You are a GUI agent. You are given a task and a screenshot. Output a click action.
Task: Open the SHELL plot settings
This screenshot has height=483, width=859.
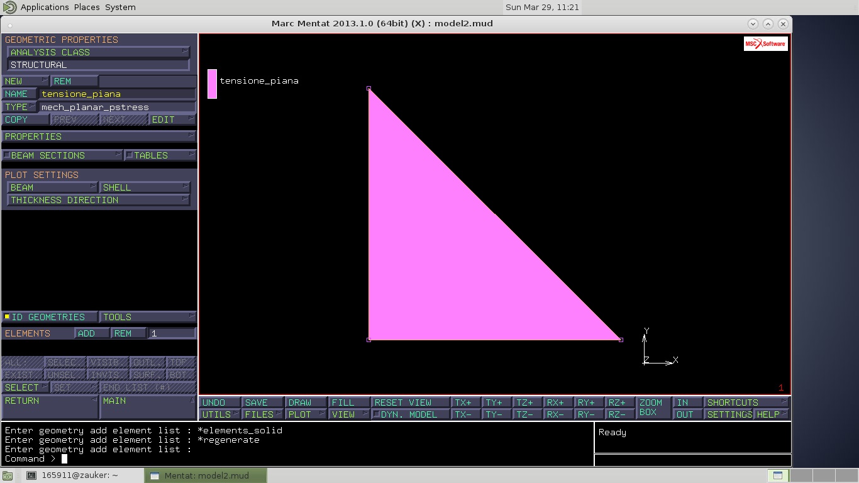tap(145, 187)
